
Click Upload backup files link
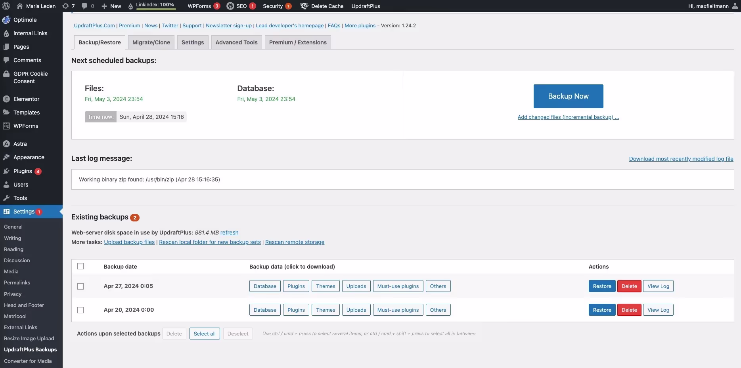point(129,242)
